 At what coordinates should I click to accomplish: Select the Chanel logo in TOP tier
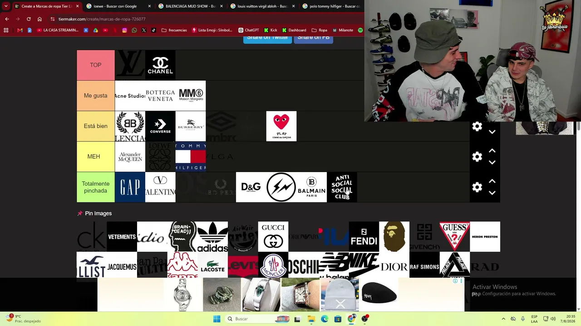tap(160, 65)
